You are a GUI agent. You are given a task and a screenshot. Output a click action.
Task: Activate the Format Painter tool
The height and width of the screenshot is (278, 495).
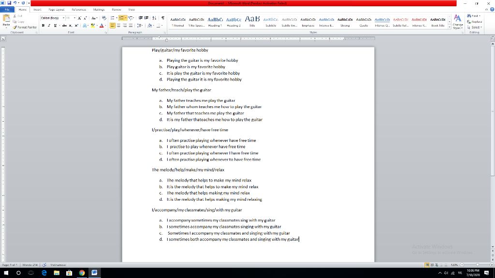pyautogui.click(x=25, y=28)
